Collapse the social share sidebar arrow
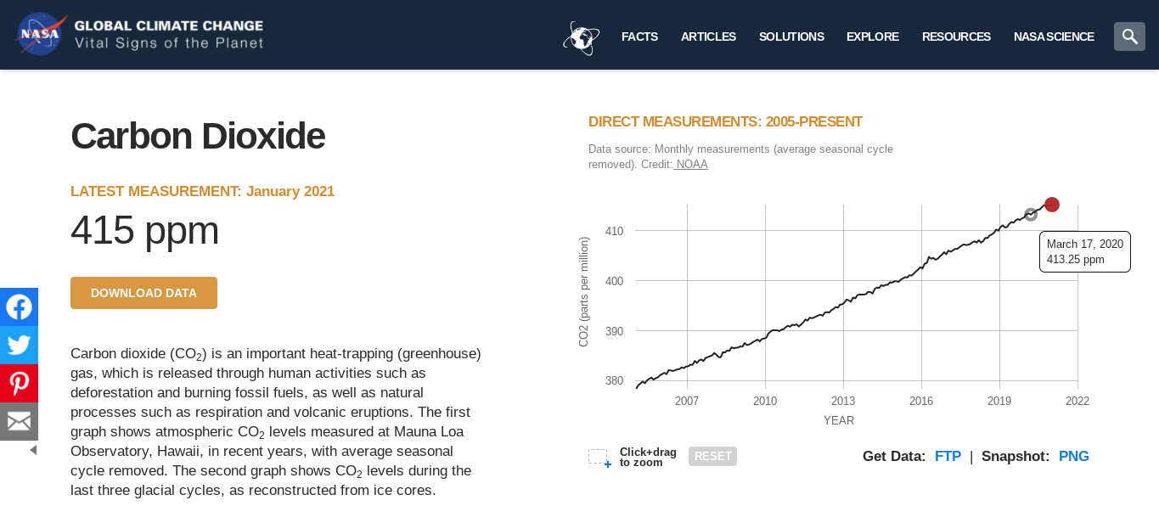Screen dimensions: 1159x506 coord(33,450)
